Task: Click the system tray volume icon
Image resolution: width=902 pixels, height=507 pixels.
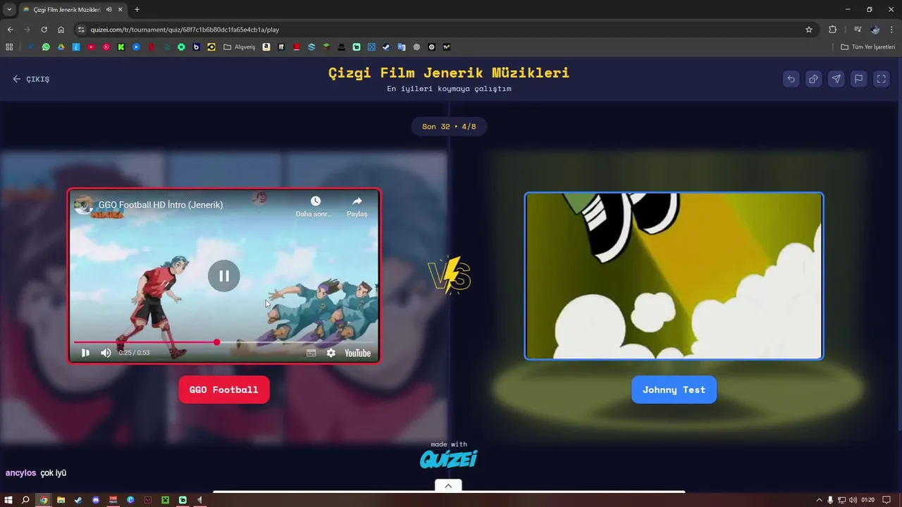Action: coord(853,500)
